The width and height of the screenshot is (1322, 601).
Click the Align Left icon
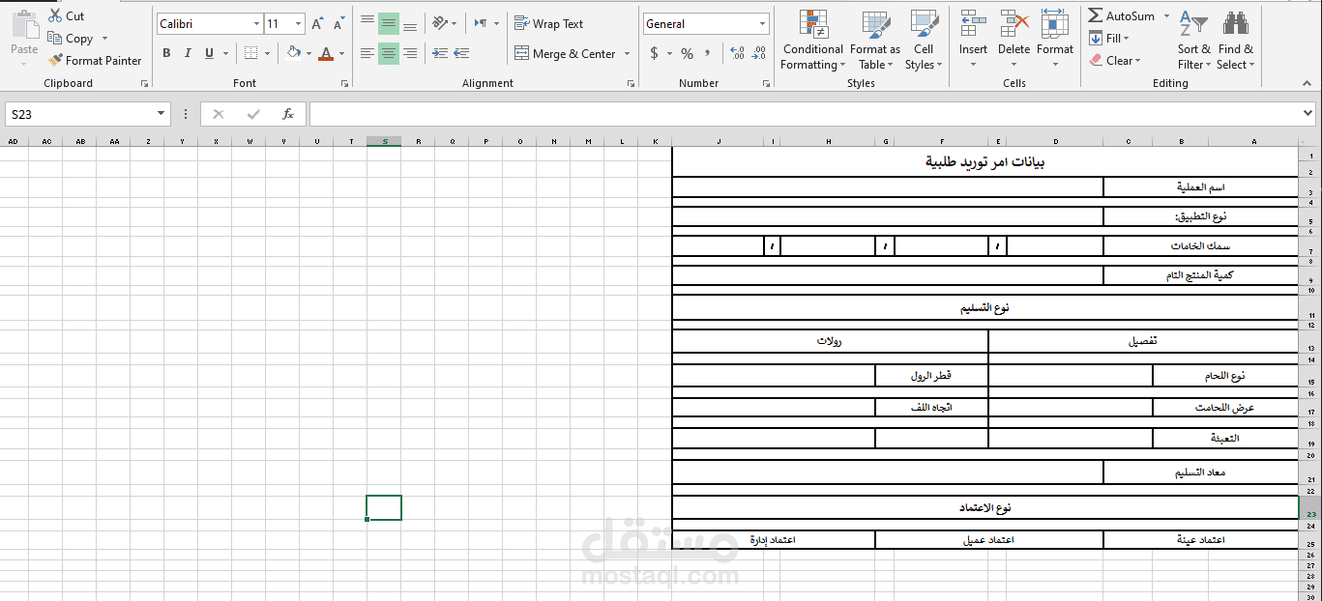(367, 53)
